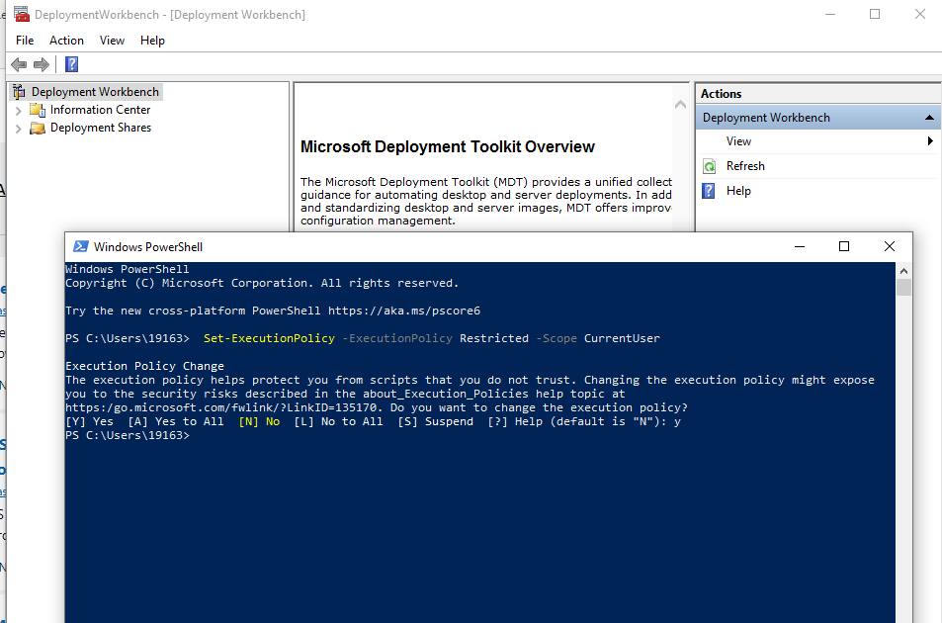
Task: Click the overview pane scroll-up arrow
Action: (680, 105)
